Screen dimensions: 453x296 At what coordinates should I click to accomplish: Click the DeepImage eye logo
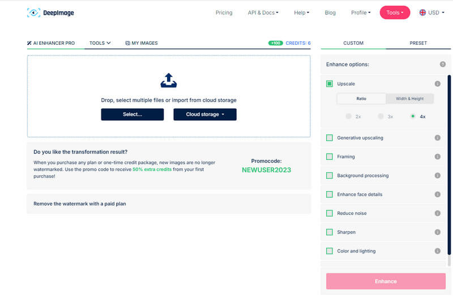(33, 12)
